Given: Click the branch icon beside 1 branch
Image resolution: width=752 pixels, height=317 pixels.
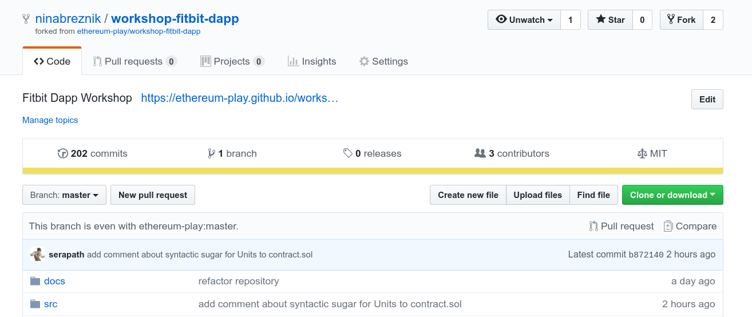Looking at the screenshot, I should tap(212, 153).
